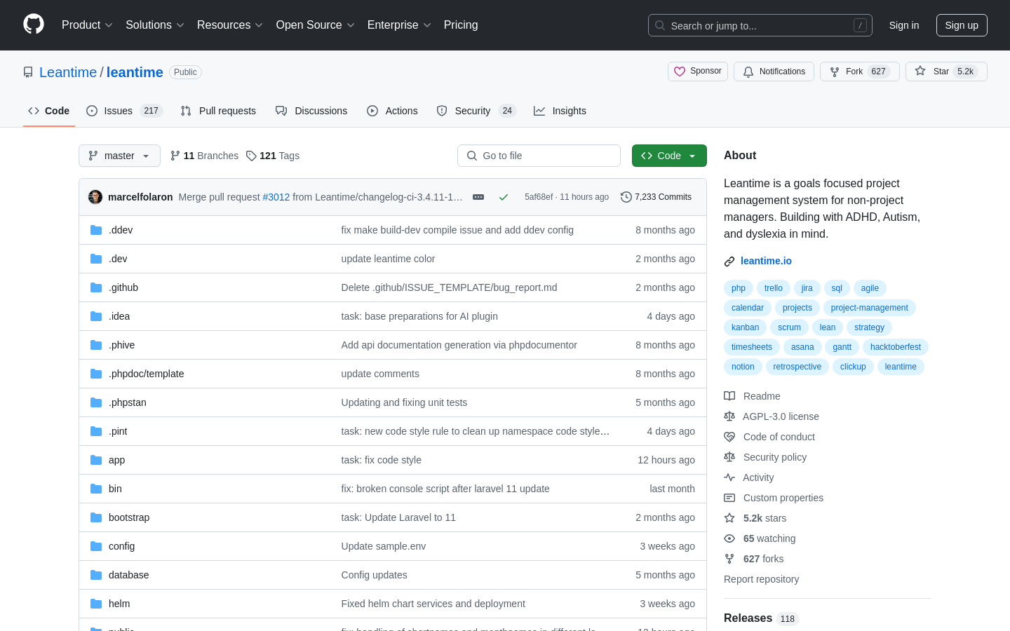Screen dimensions: 1010x631
Task: Open the Leantime organization link
Action: click(68, 72)
